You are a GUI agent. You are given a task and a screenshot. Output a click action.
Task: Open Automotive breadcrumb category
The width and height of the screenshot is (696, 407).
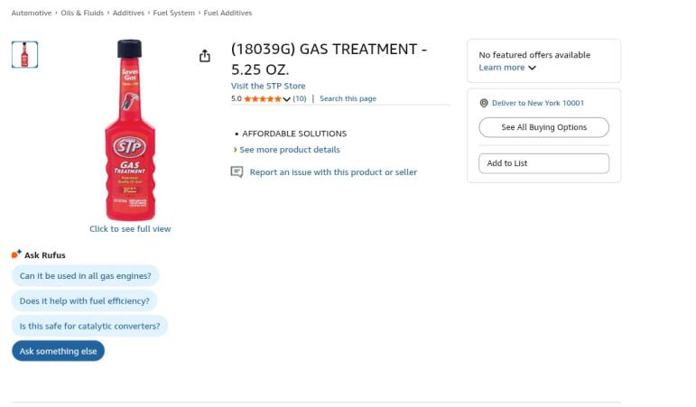click(32, 13)
